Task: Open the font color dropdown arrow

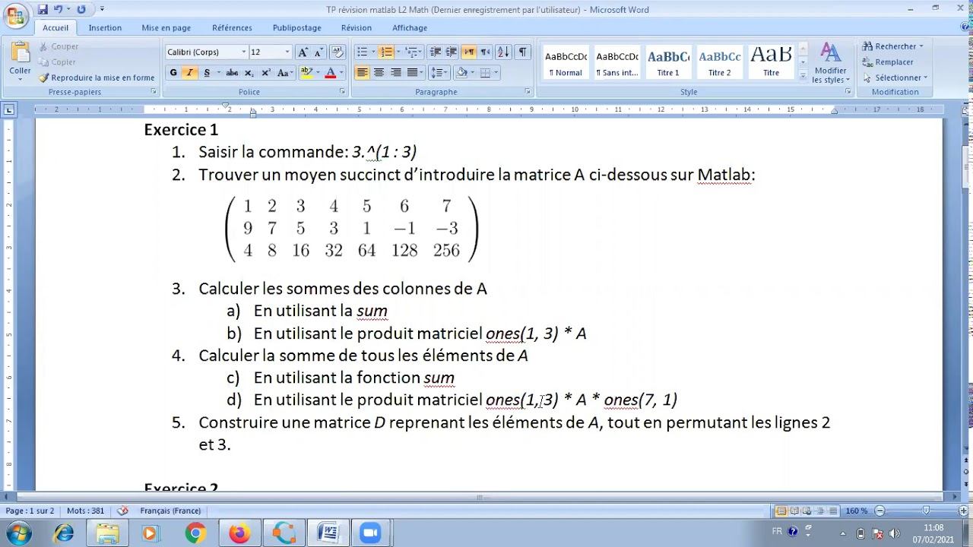Action: click(x=341, y=72)
